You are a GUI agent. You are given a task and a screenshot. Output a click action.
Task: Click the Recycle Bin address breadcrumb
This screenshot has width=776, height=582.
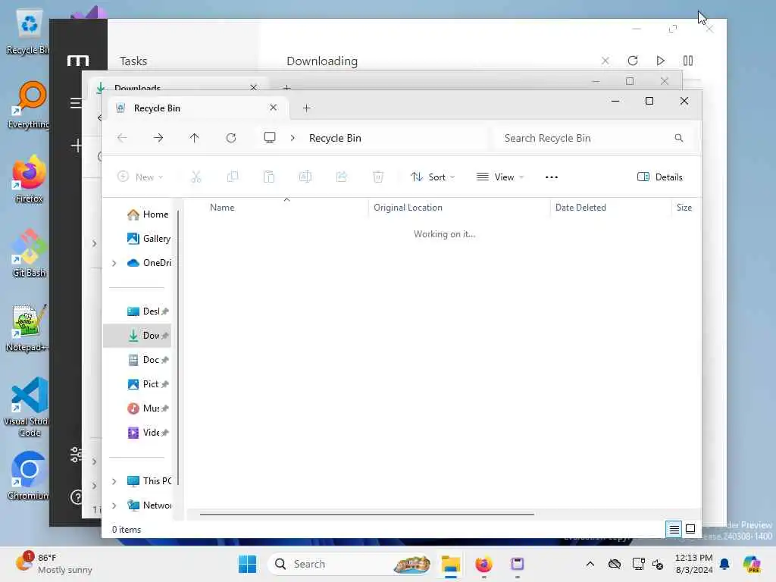click(335, 138)
